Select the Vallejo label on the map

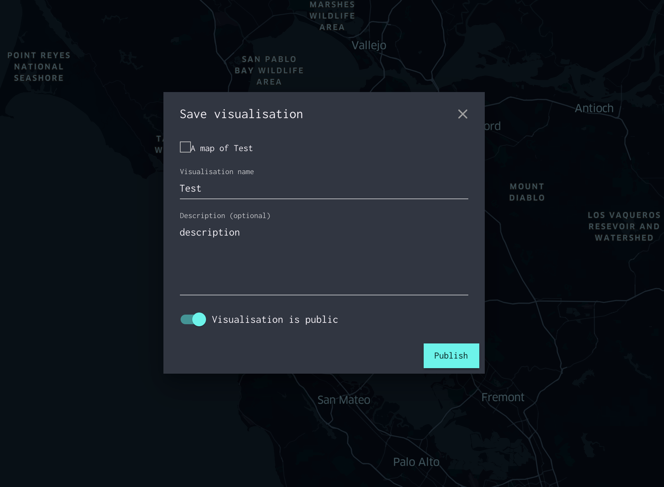pos(369,45)
